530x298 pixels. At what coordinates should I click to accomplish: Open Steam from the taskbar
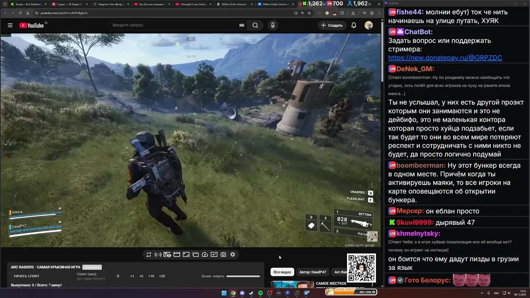tap(251, 293)
